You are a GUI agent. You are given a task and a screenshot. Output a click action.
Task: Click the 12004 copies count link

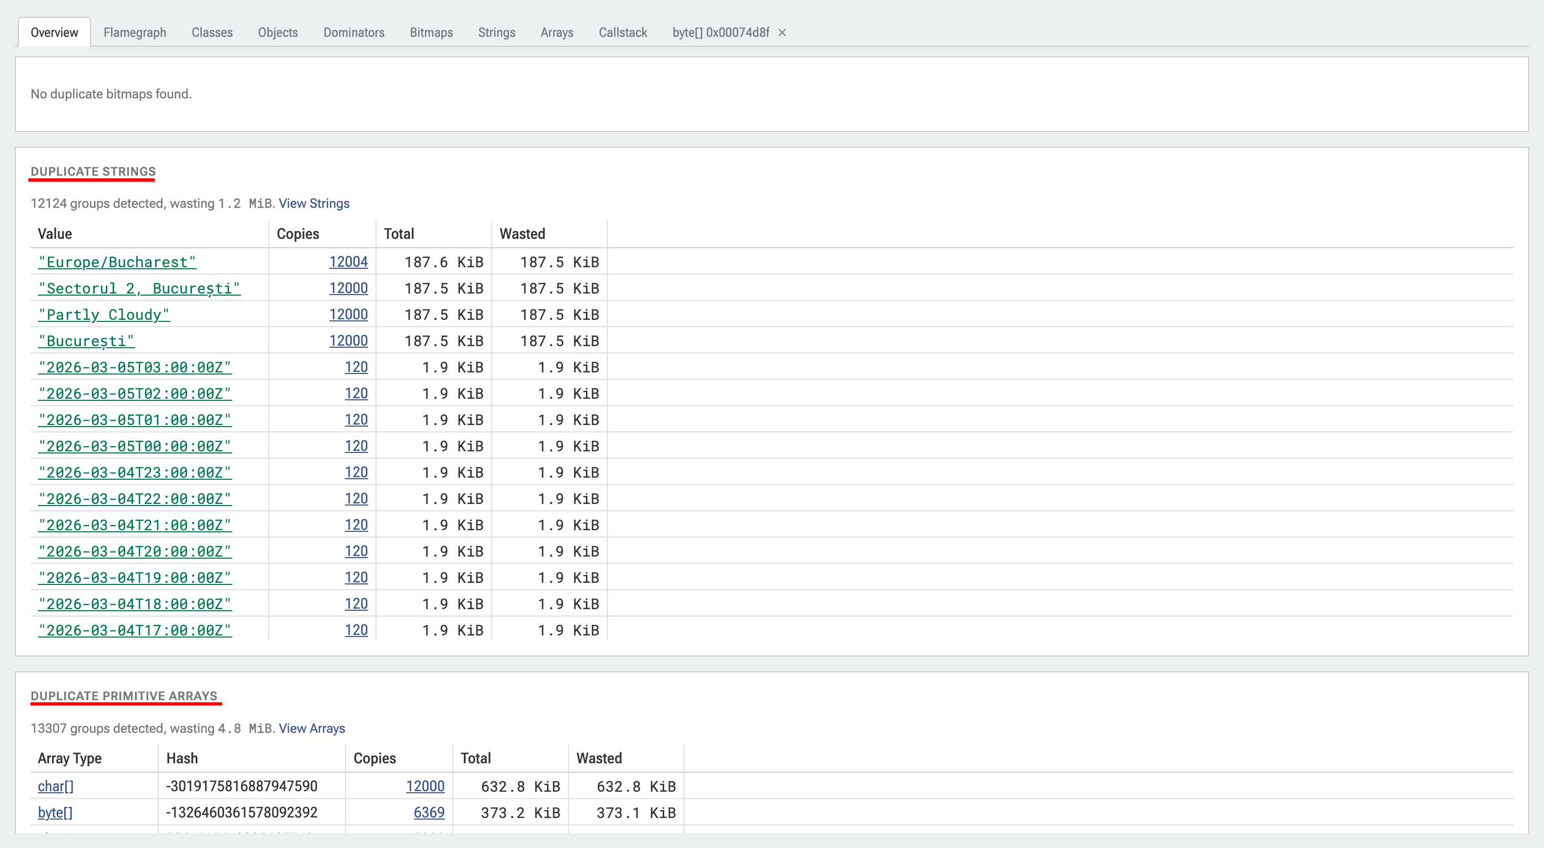pos(348,262)
